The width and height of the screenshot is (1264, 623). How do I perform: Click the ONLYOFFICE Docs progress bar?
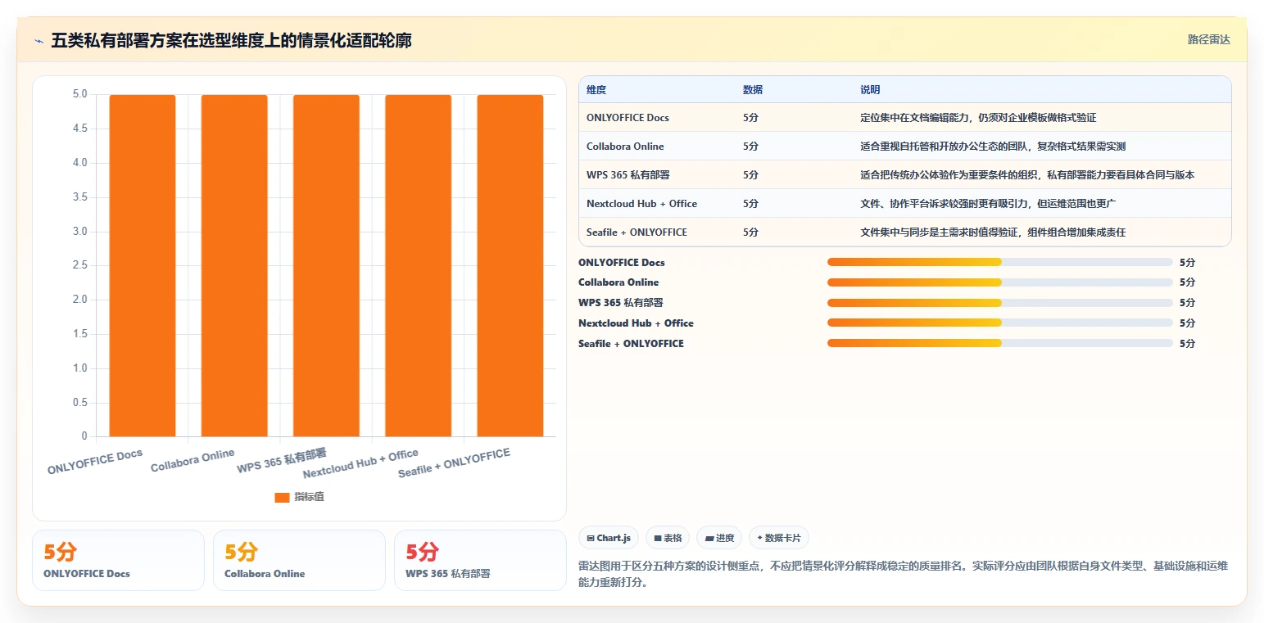(x=1000, y=262)
